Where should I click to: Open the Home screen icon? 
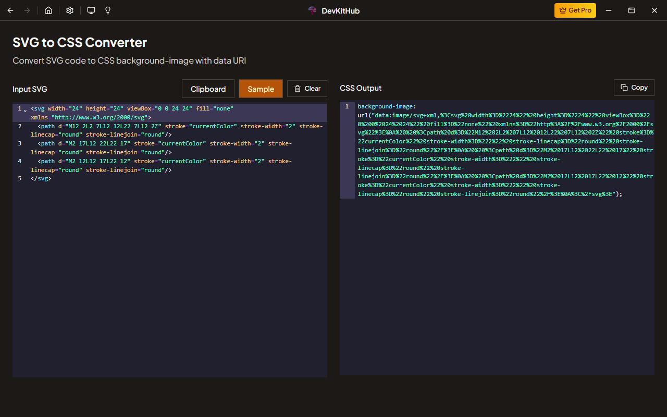pos(48,10)
